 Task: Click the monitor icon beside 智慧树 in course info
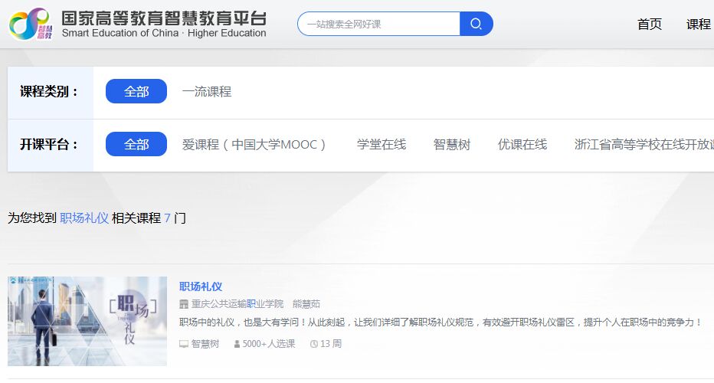pos(184,345)
